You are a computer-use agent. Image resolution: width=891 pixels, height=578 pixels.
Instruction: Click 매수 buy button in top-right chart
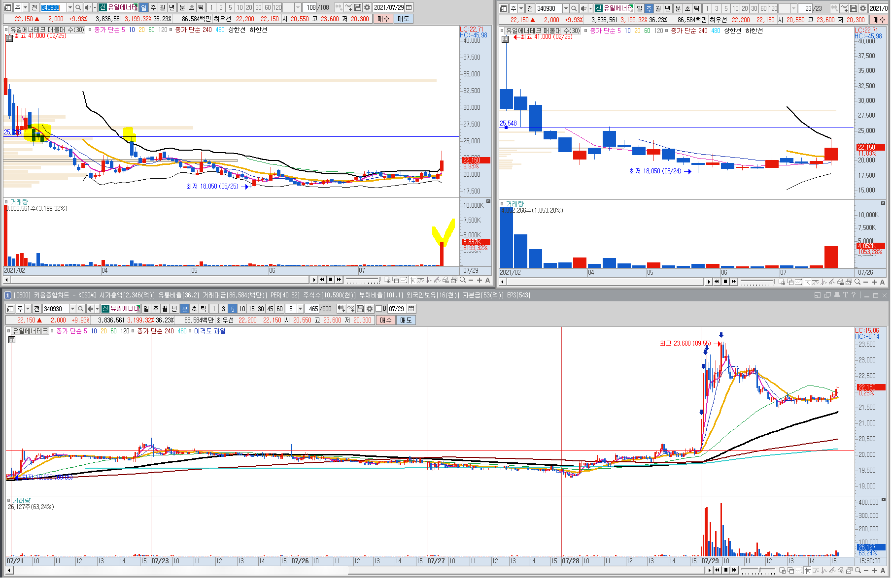pyautogui.click(x=879, y=20)
